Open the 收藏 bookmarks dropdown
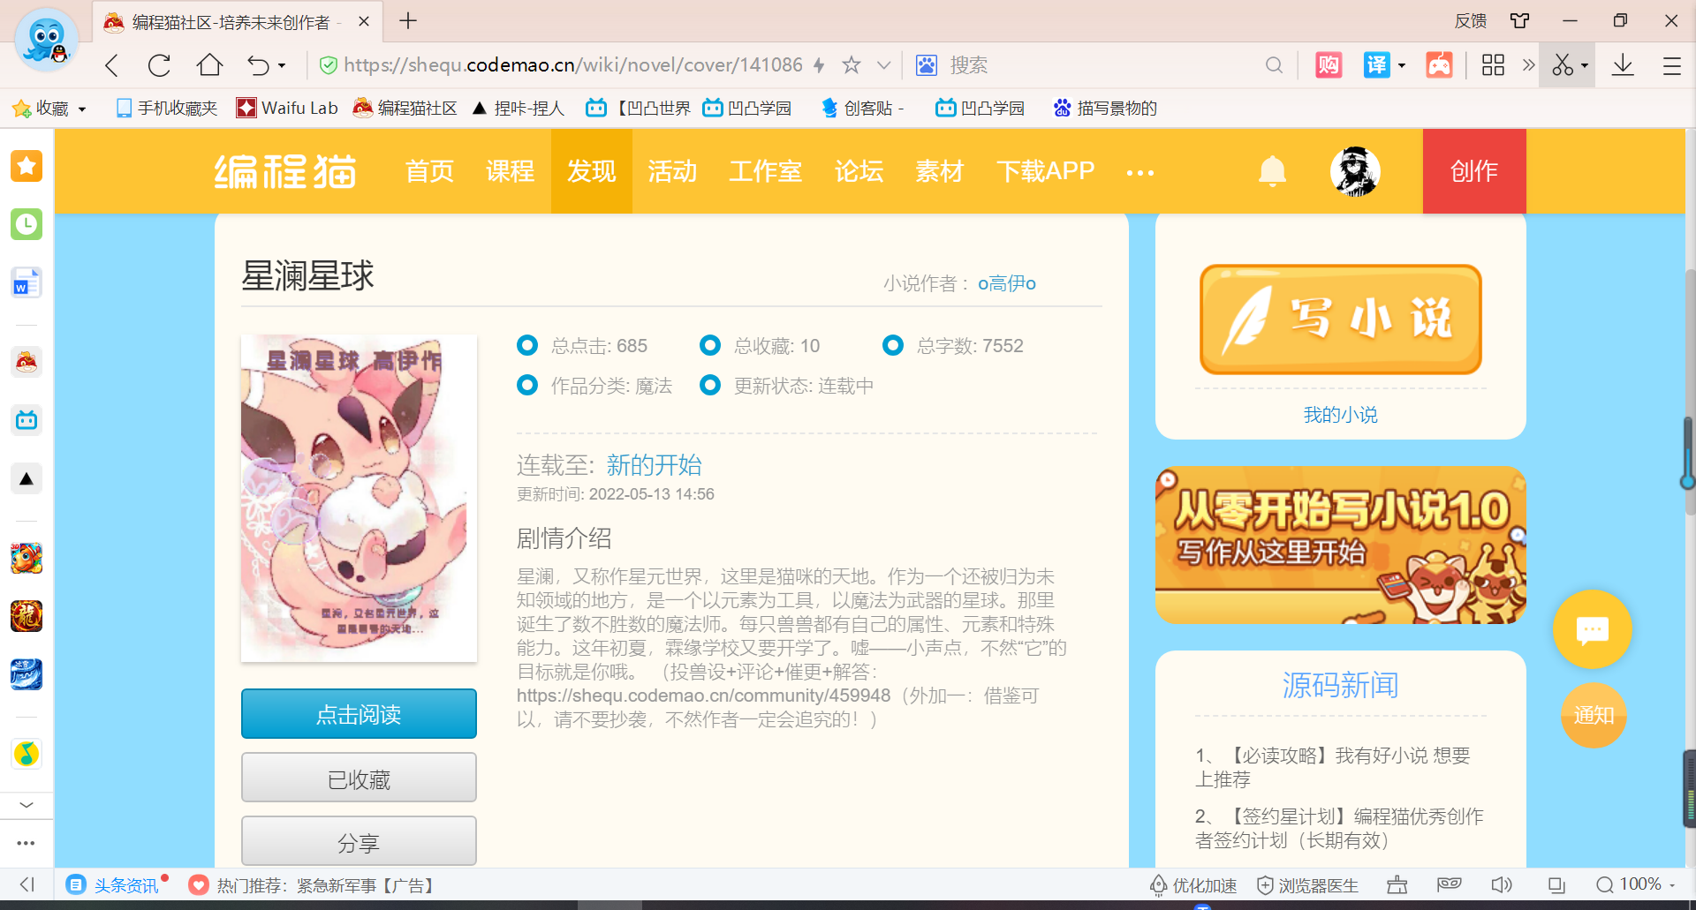This screenshot has width=1696, height=910. pyautogui.click(x=49, y=109)
